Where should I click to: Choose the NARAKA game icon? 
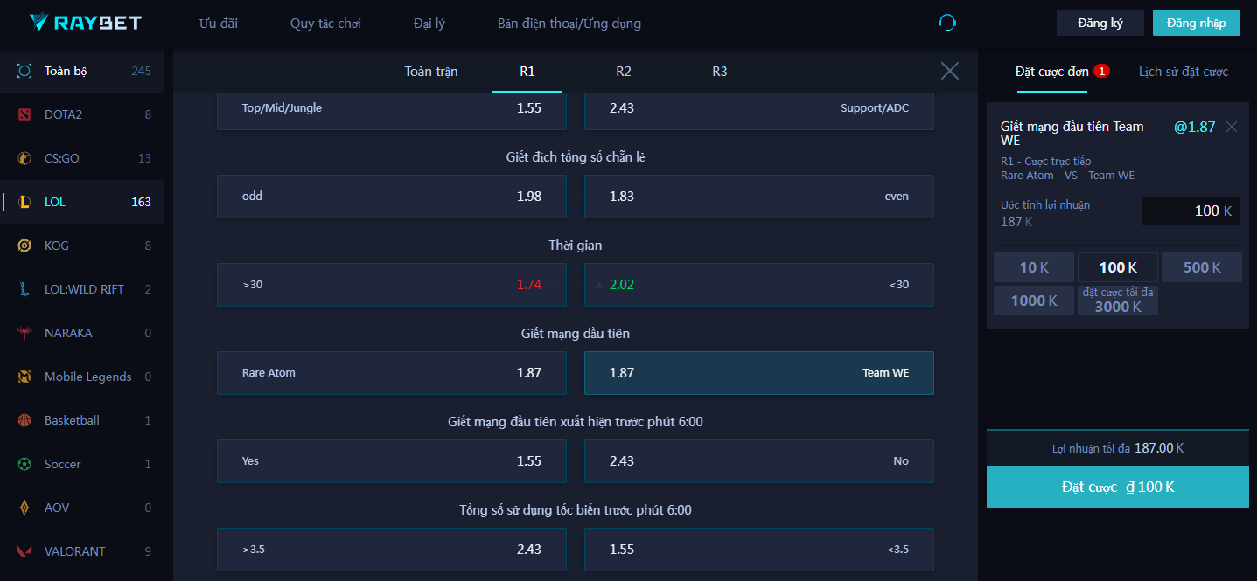(x=24, y=333)
